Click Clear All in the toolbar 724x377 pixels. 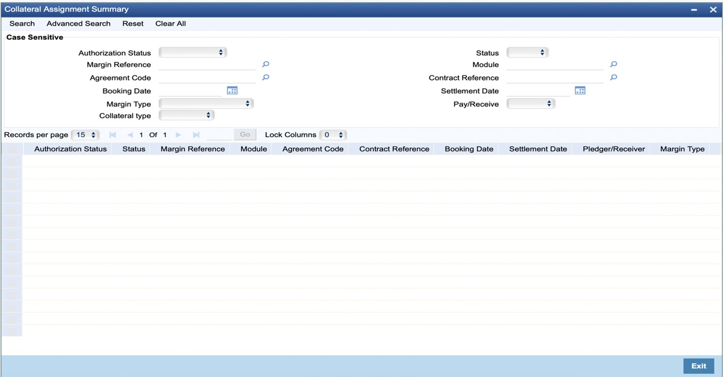pos(171,24)
